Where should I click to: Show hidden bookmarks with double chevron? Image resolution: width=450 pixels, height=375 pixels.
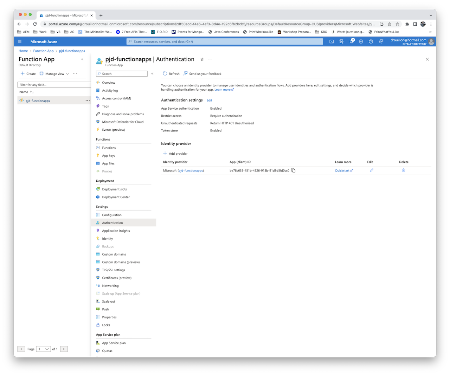tap(430, 32)
